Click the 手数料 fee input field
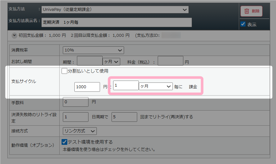This screenshot has width=276, height=164. (x=76, y=102)
